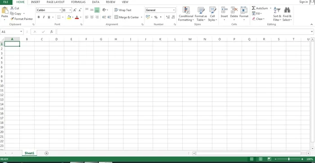Click the Name Box showing A1
Screen dimensions: 315x163
point(12,32)
